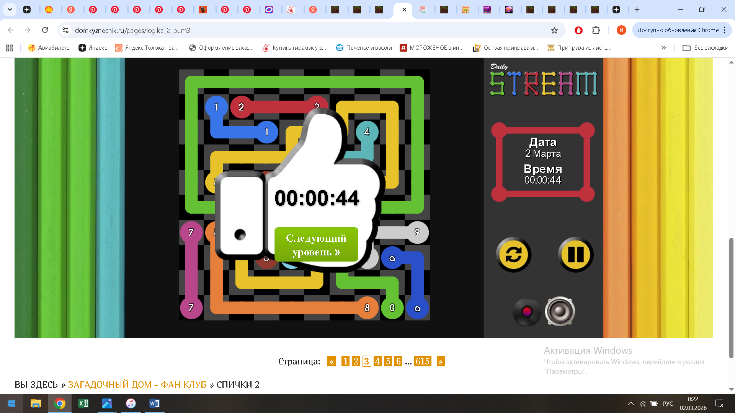Click the yellow restart level icon

(x=513, y=255)
